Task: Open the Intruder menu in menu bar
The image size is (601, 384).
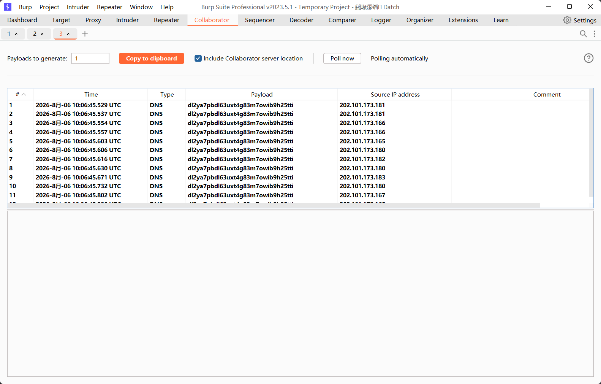Action: [x=78, y=7]
